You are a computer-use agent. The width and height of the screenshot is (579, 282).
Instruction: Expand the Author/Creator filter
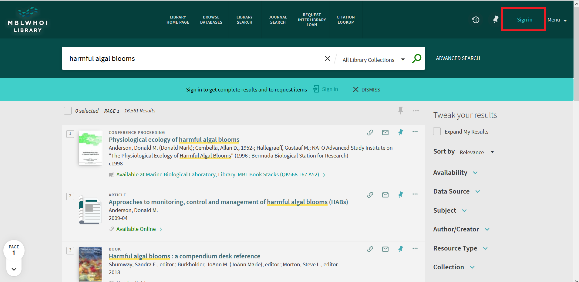pyautogui.click(x=461, y=229)
